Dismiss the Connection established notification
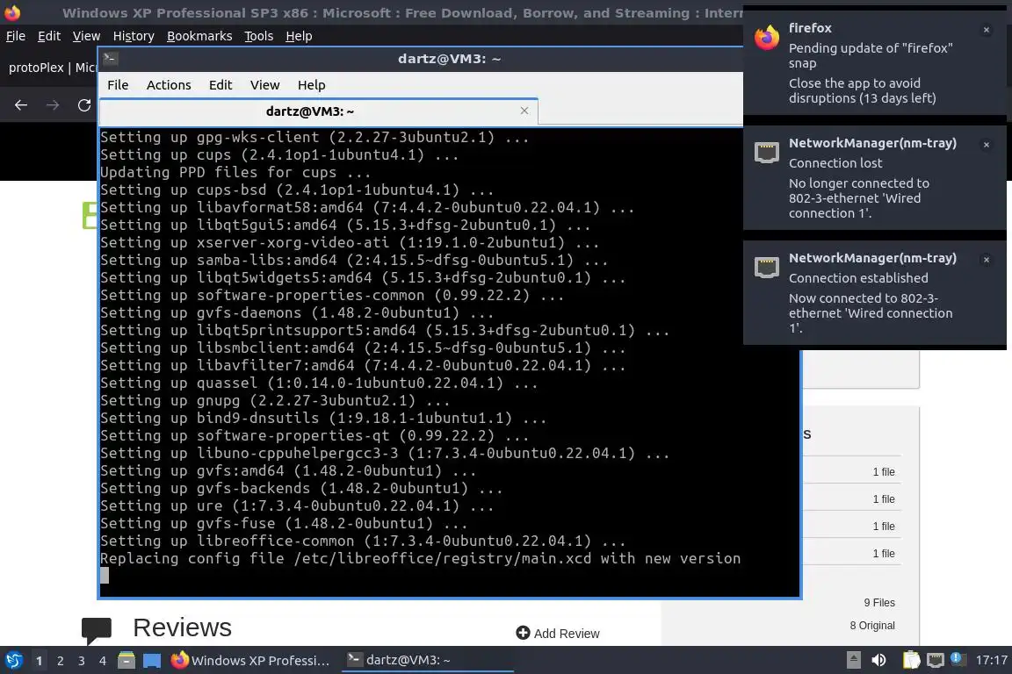 987,259
